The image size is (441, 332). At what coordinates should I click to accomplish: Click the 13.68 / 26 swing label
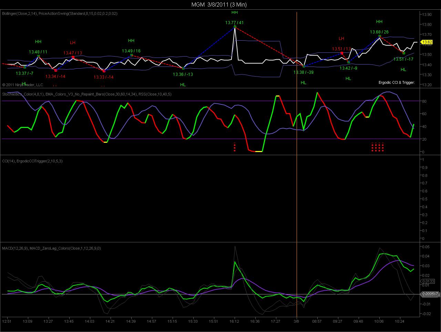(x=379, y=32)
